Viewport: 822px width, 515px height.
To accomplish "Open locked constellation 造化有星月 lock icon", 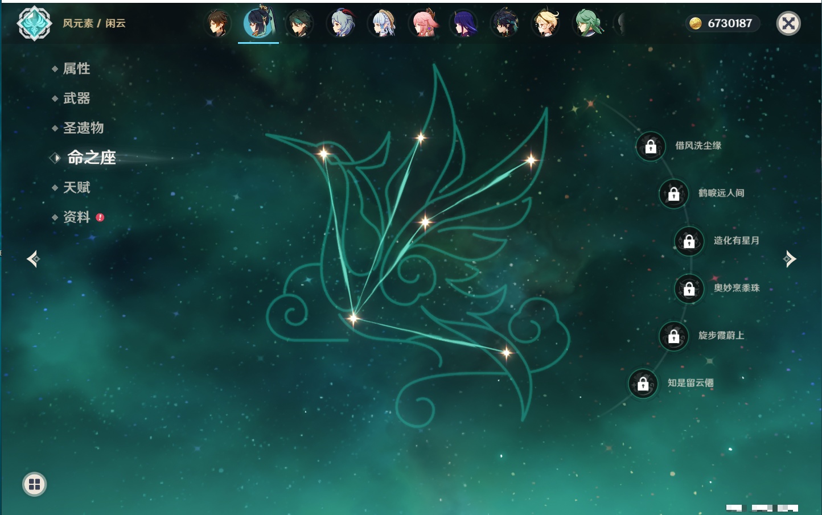I will tap(689, 241).
